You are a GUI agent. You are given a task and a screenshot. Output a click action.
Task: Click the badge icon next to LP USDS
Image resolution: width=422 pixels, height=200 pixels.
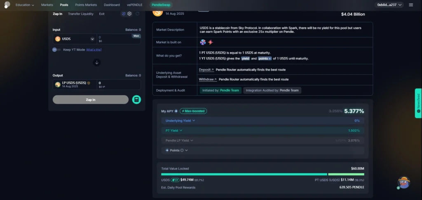[89, 83]
